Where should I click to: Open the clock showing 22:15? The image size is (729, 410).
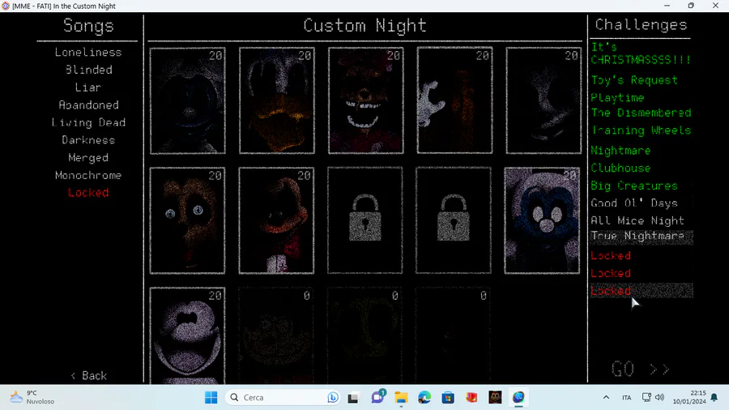[689, 397]
